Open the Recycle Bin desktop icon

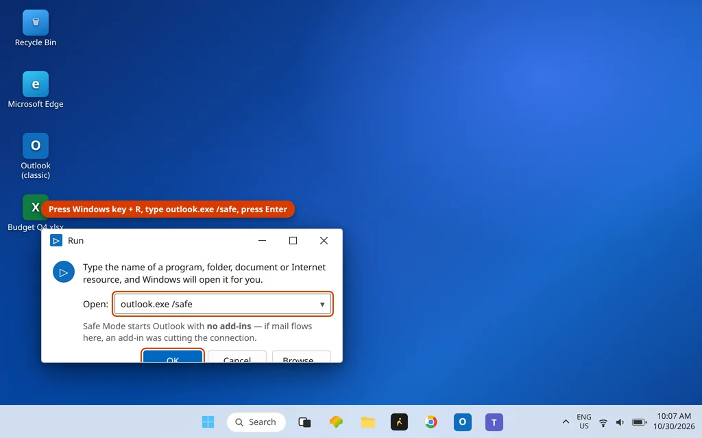pos(36,23)
